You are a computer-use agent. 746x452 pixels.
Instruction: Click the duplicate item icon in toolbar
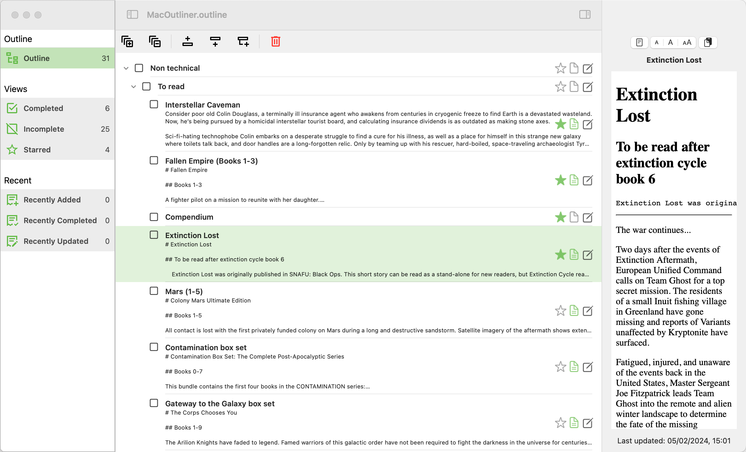[128, 42]
